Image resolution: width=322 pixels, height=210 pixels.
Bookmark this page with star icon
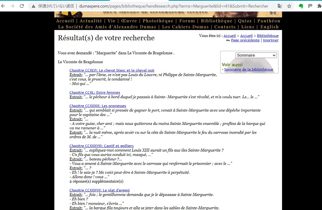point(289,6)
